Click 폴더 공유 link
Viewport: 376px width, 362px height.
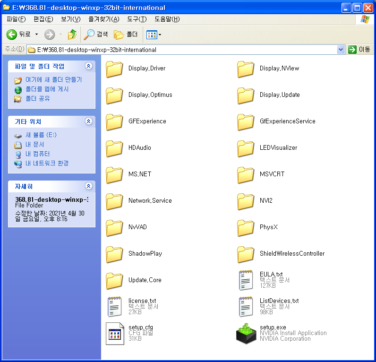click(x=38, y=99)
